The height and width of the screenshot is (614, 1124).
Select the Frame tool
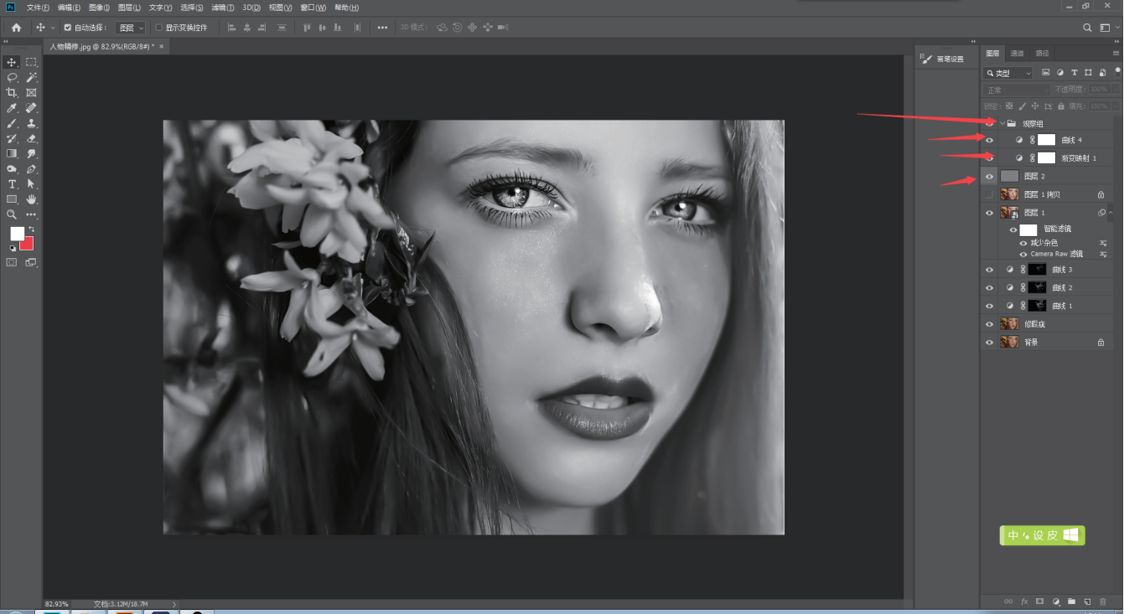click(x=31, y=92)
